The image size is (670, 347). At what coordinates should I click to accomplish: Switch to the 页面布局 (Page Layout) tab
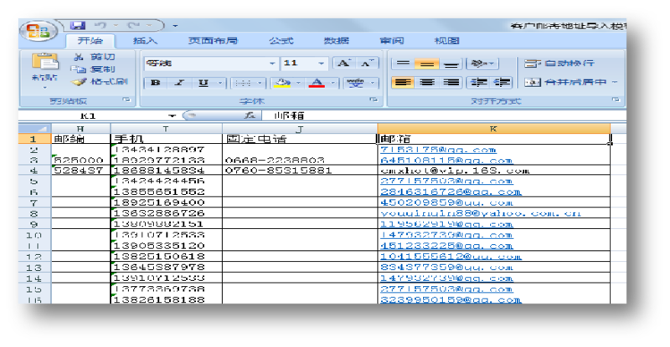(x=213, y=41)
